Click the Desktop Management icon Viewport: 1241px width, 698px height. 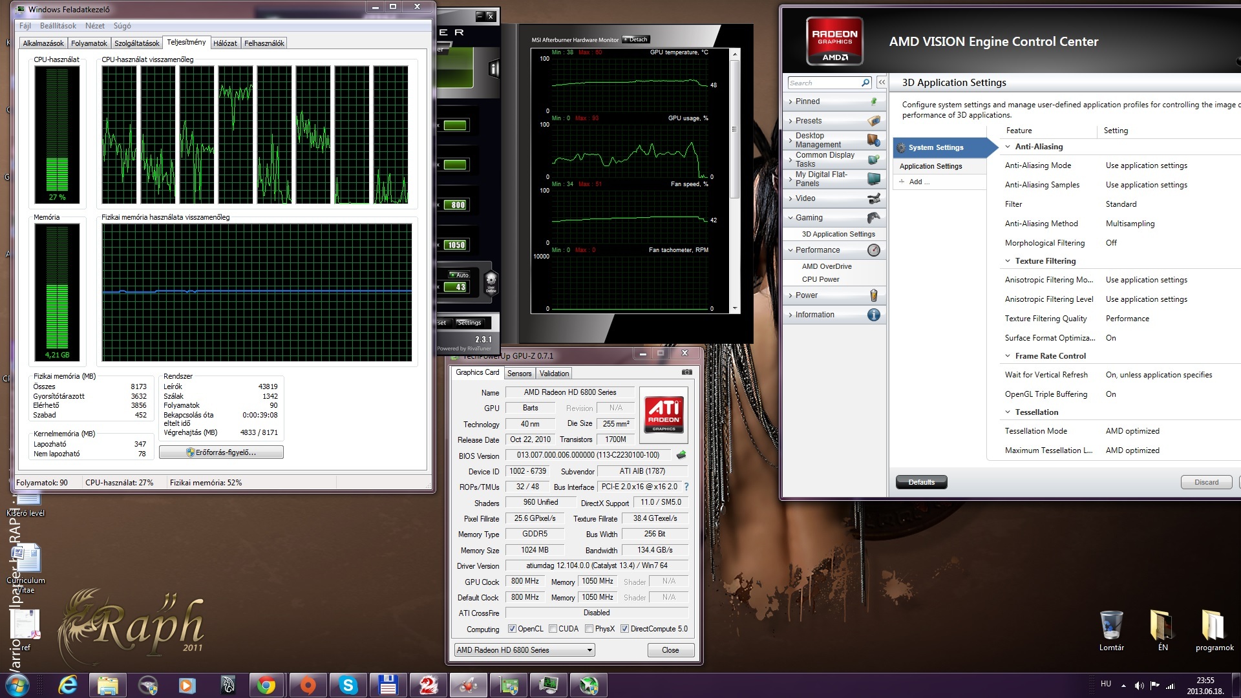873,140
